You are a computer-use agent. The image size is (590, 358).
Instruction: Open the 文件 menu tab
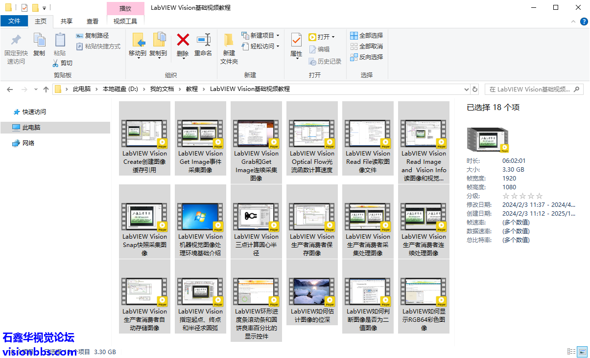(14, 21)
